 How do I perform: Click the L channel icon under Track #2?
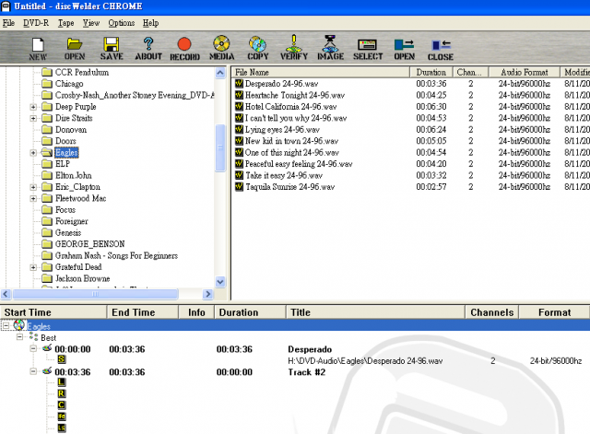pos(62,382)
